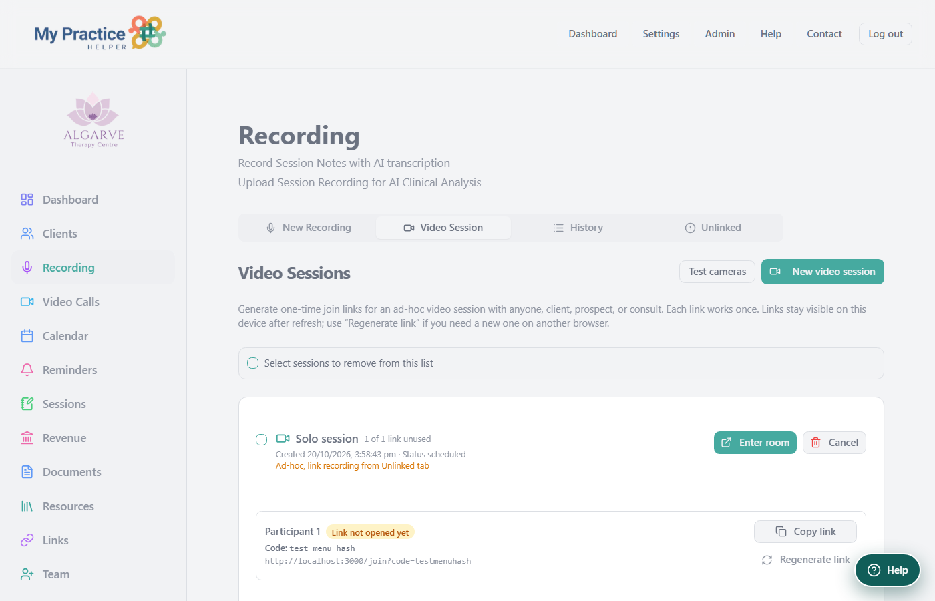
Task: Select the Video Session tab
Action: point(443,228)
